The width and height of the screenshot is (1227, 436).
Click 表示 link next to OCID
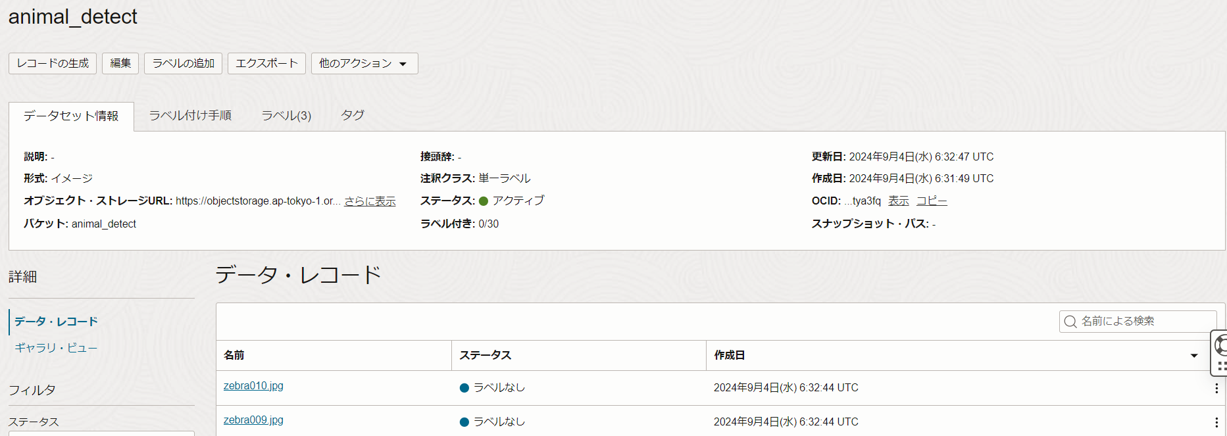click(898, 201)
